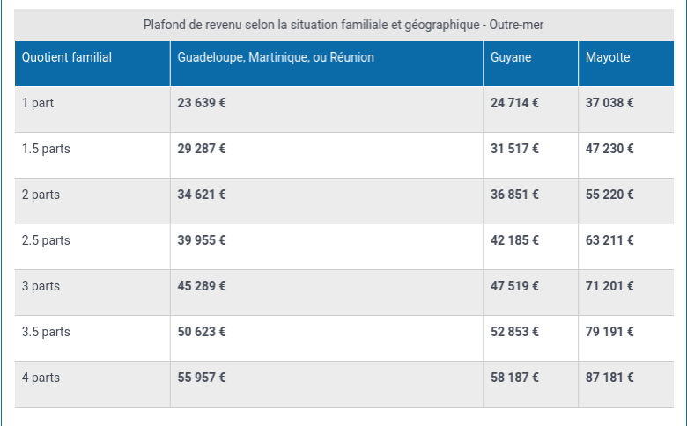Select the 24 714 € Guyane cell
The image size is (687, 426).
point(530,109)
